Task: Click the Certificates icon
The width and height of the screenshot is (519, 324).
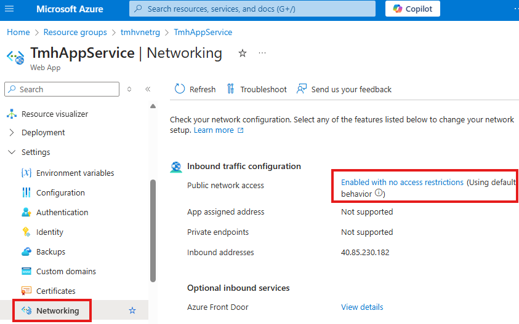Action: pyautogui.click(x=26, y=291)
